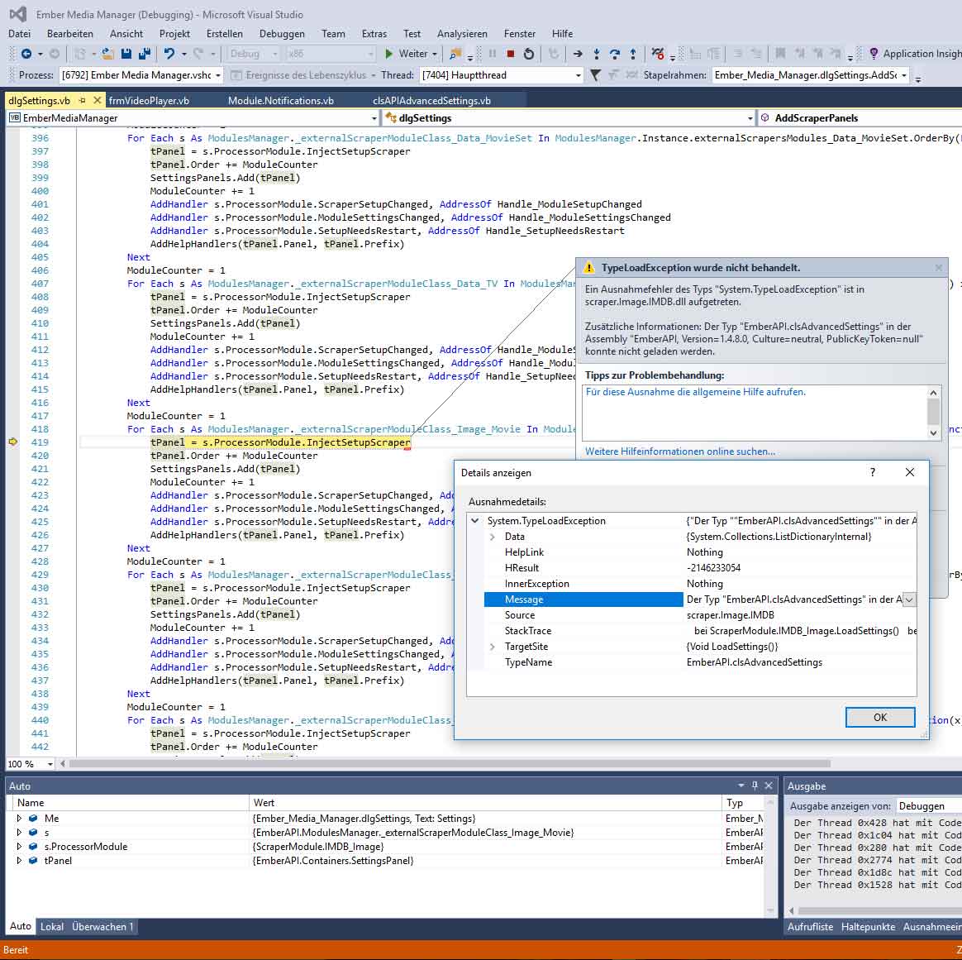This screenshot has height=960, width=962.
Task: Expand the TargetSite row
Action: tap(492, 647)
